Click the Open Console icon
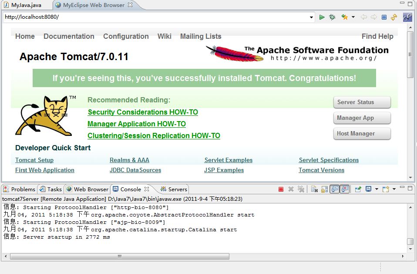The height and width of the screenshot is (274, 417). point(386,189)
